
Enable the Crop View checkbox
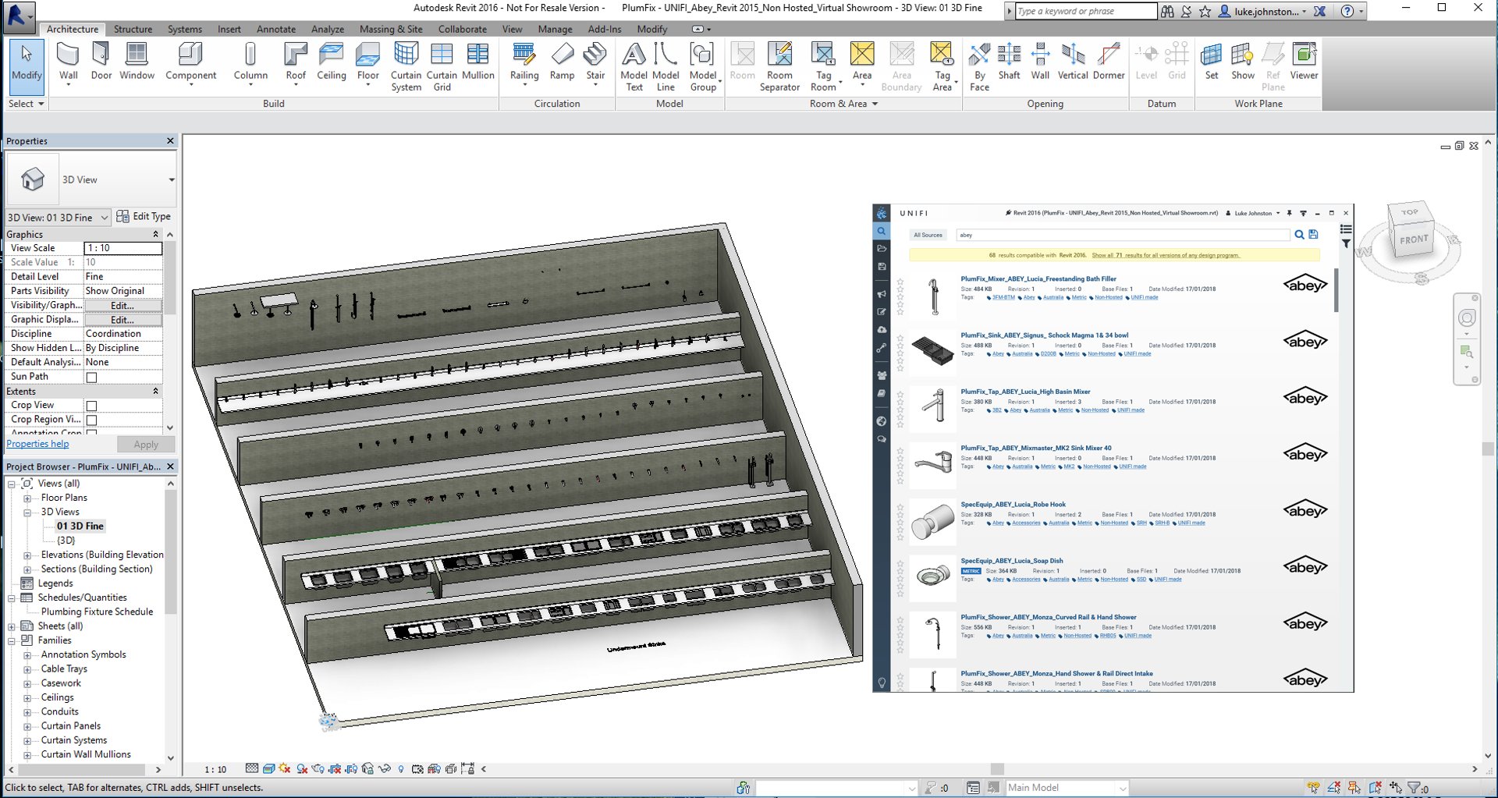pyautogui.click(x=91, y=405)
